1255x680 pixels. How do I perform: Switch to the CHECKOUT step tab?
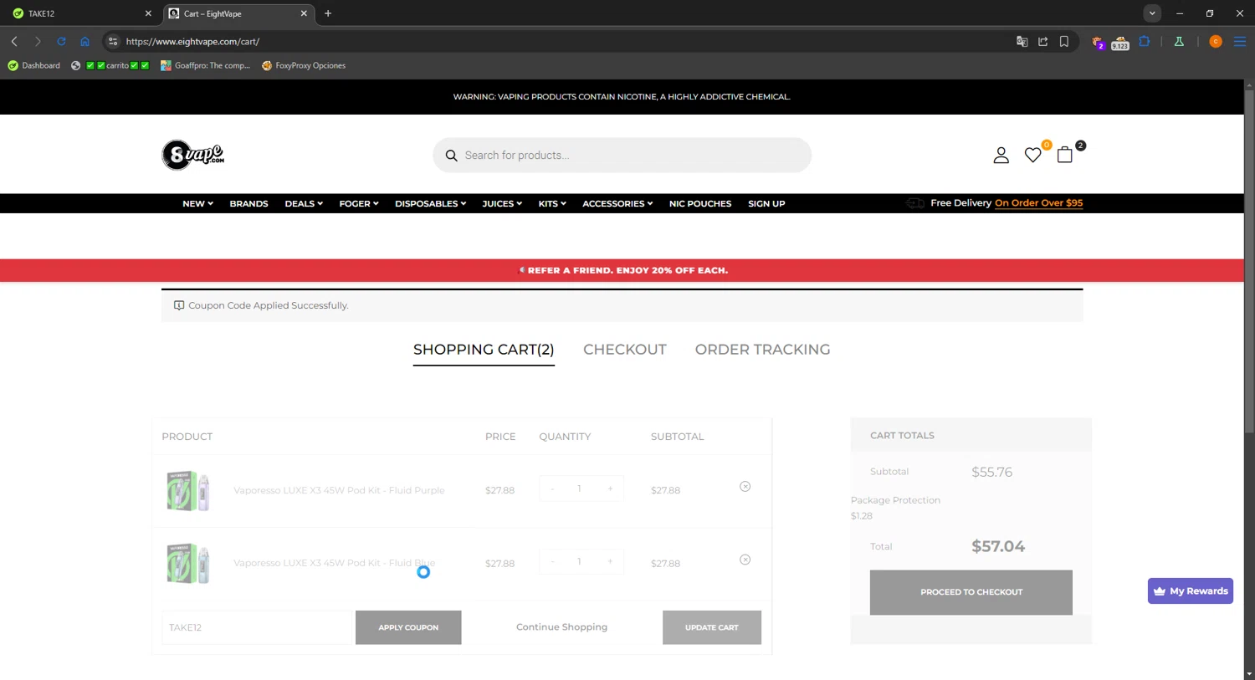pyautogui.click(x=625, y=350)
